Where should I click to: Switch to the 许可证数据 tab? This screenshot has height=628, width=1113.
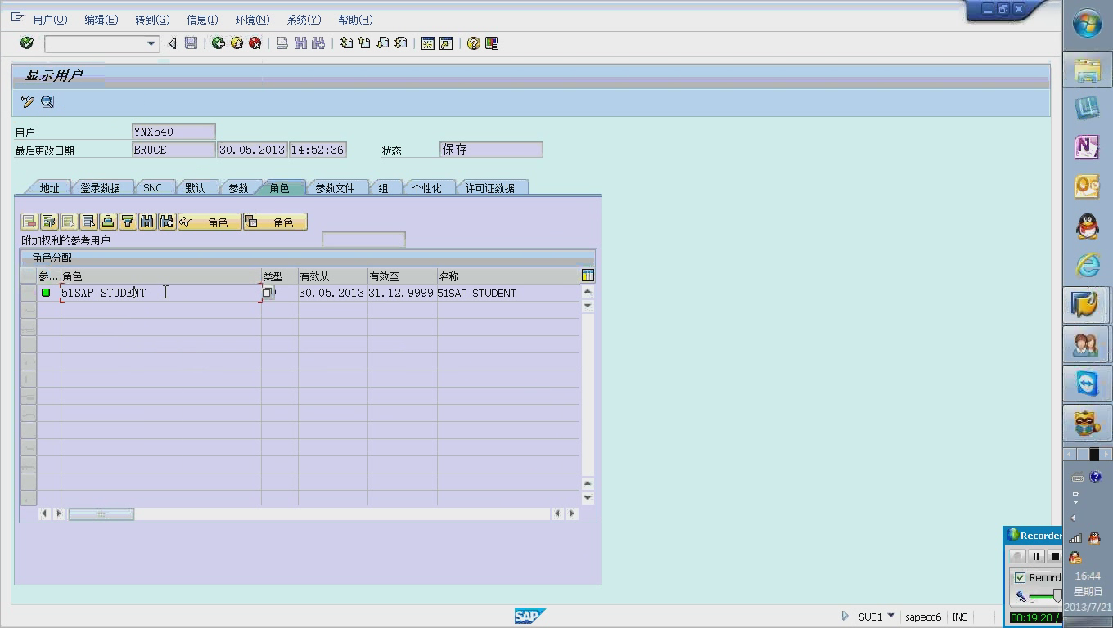pyautogui.click(x=489, y=188)
